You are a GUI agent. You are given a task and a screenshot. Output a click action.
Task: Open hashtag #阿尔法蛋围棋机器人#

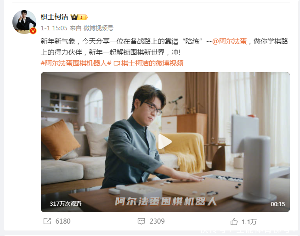click(x=76, y=63)
